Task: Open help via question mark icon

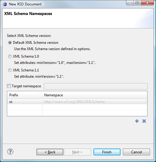Action: pos(10,151)
